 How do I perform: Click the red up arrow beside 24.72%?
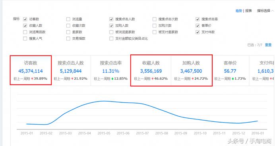193,79
